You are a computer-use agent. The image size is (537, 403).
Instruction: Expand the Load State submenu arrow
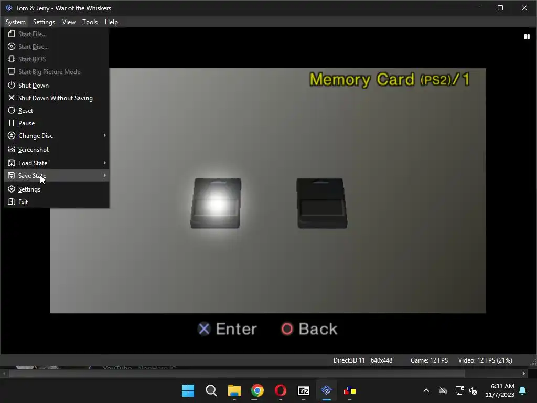pos(104,163)
